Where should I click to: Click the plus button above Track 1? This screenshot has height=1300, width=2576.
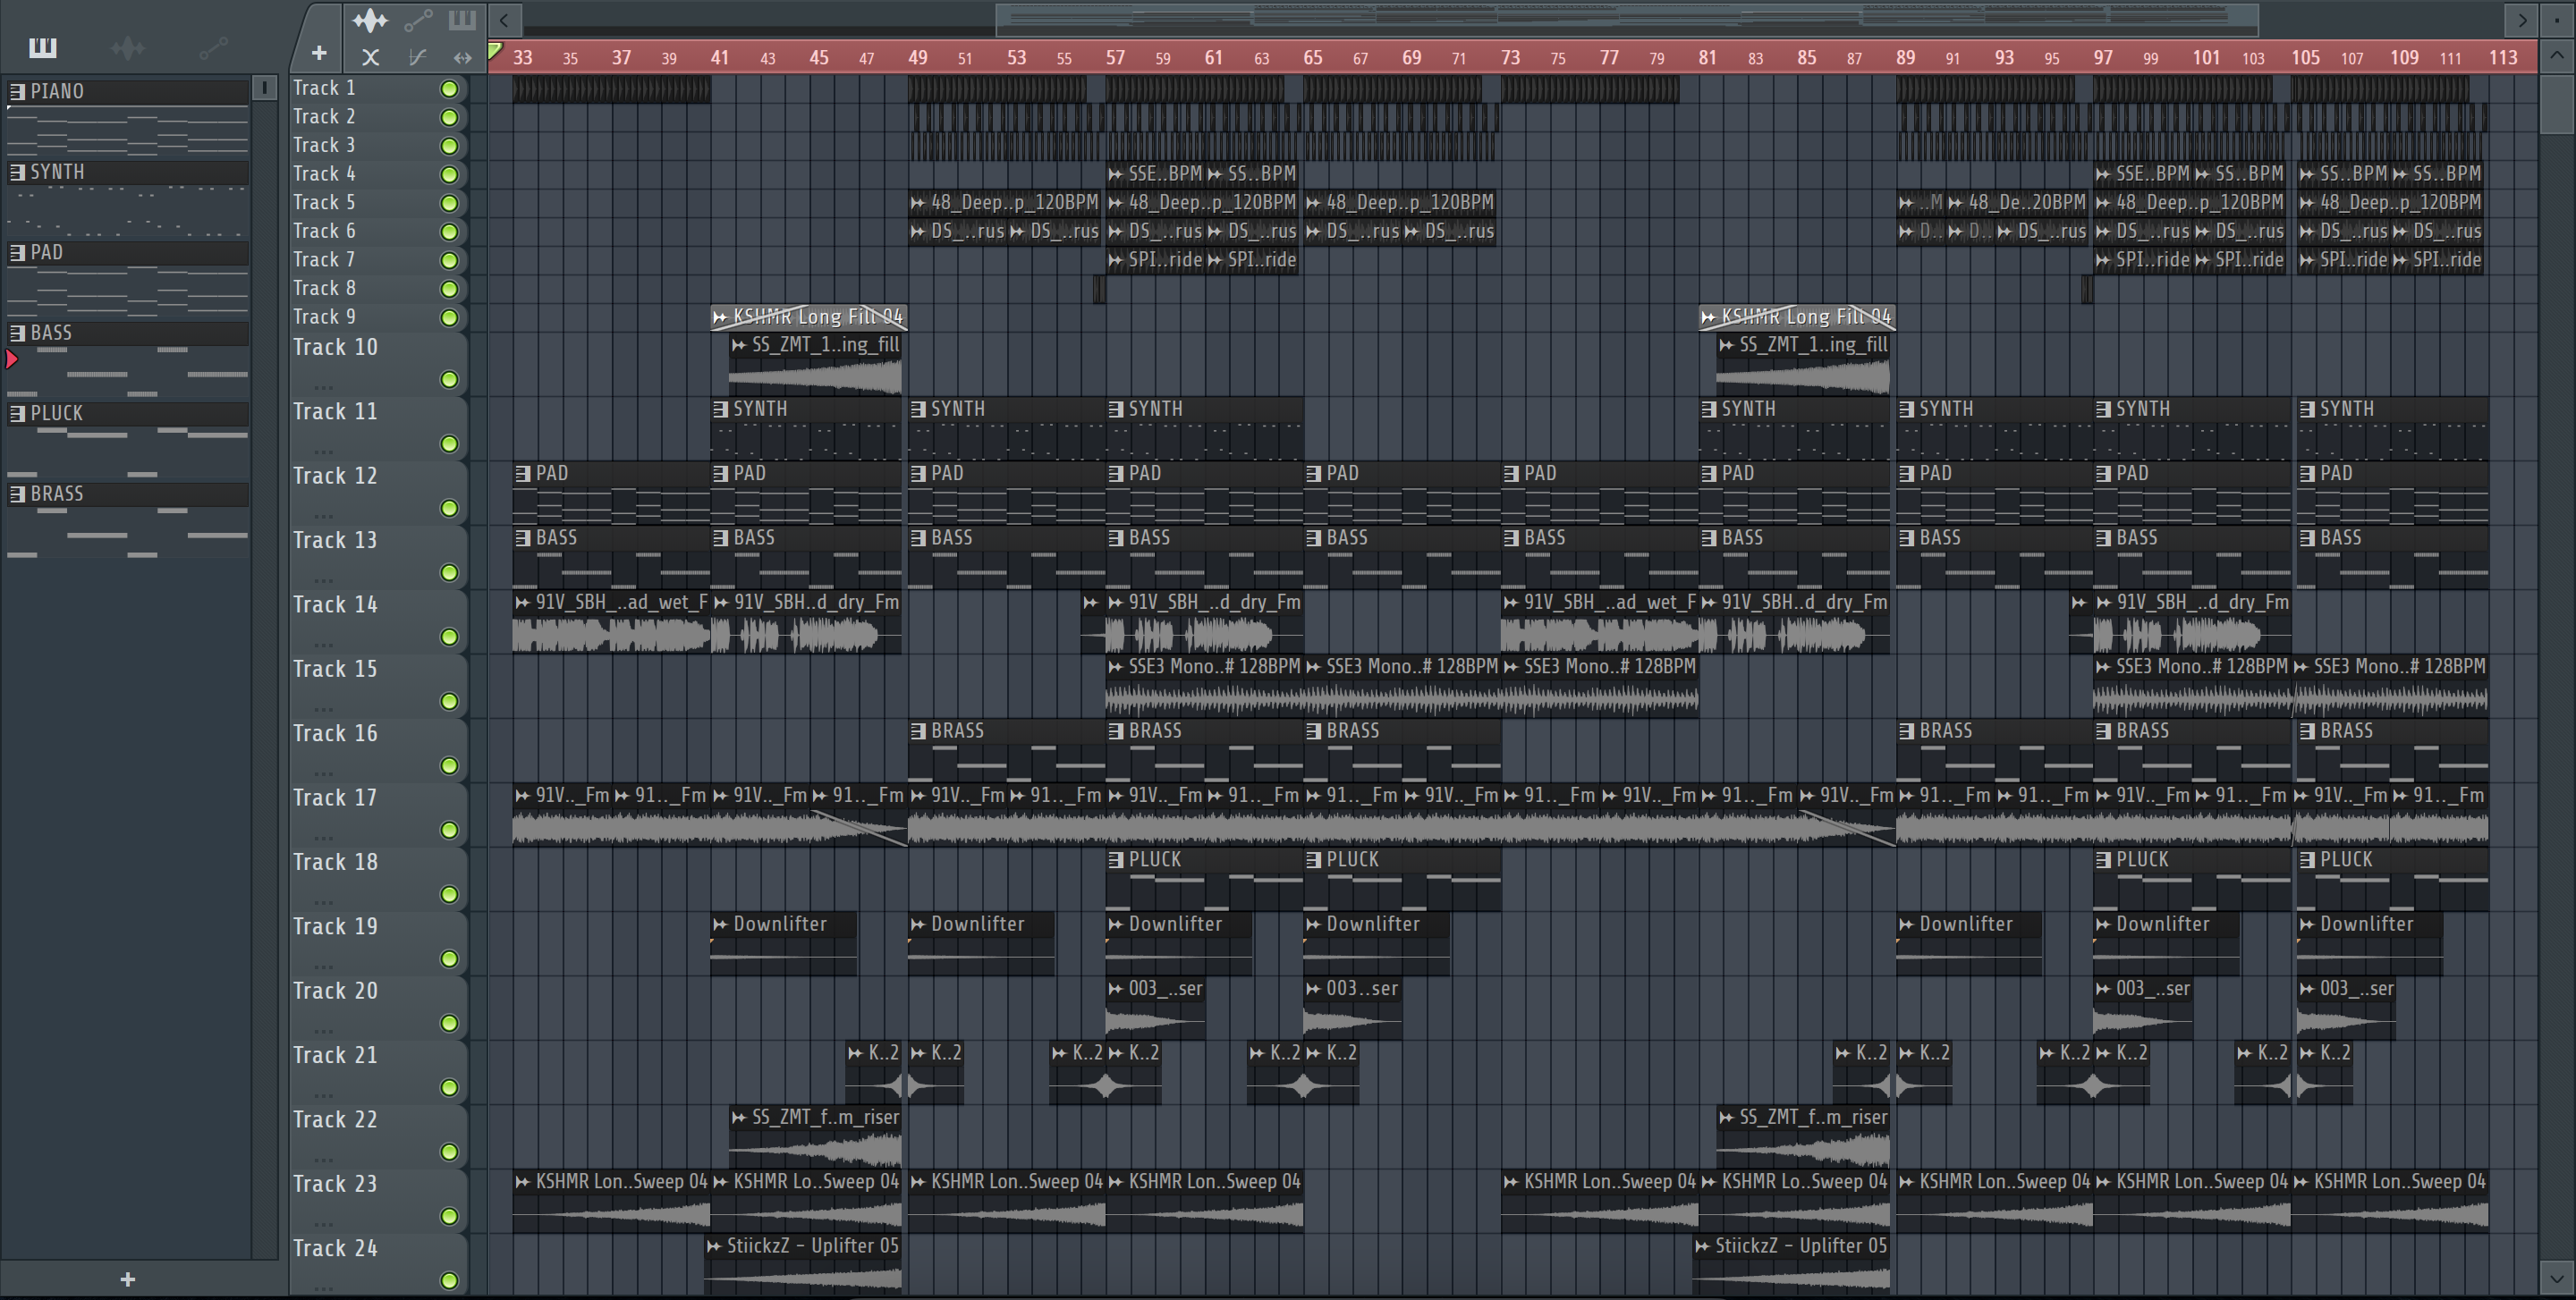[319, 53]
